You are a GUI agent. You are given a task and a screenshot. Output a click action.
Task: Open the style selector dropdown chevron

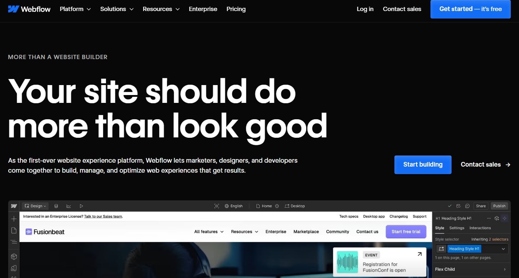point(503,248)
